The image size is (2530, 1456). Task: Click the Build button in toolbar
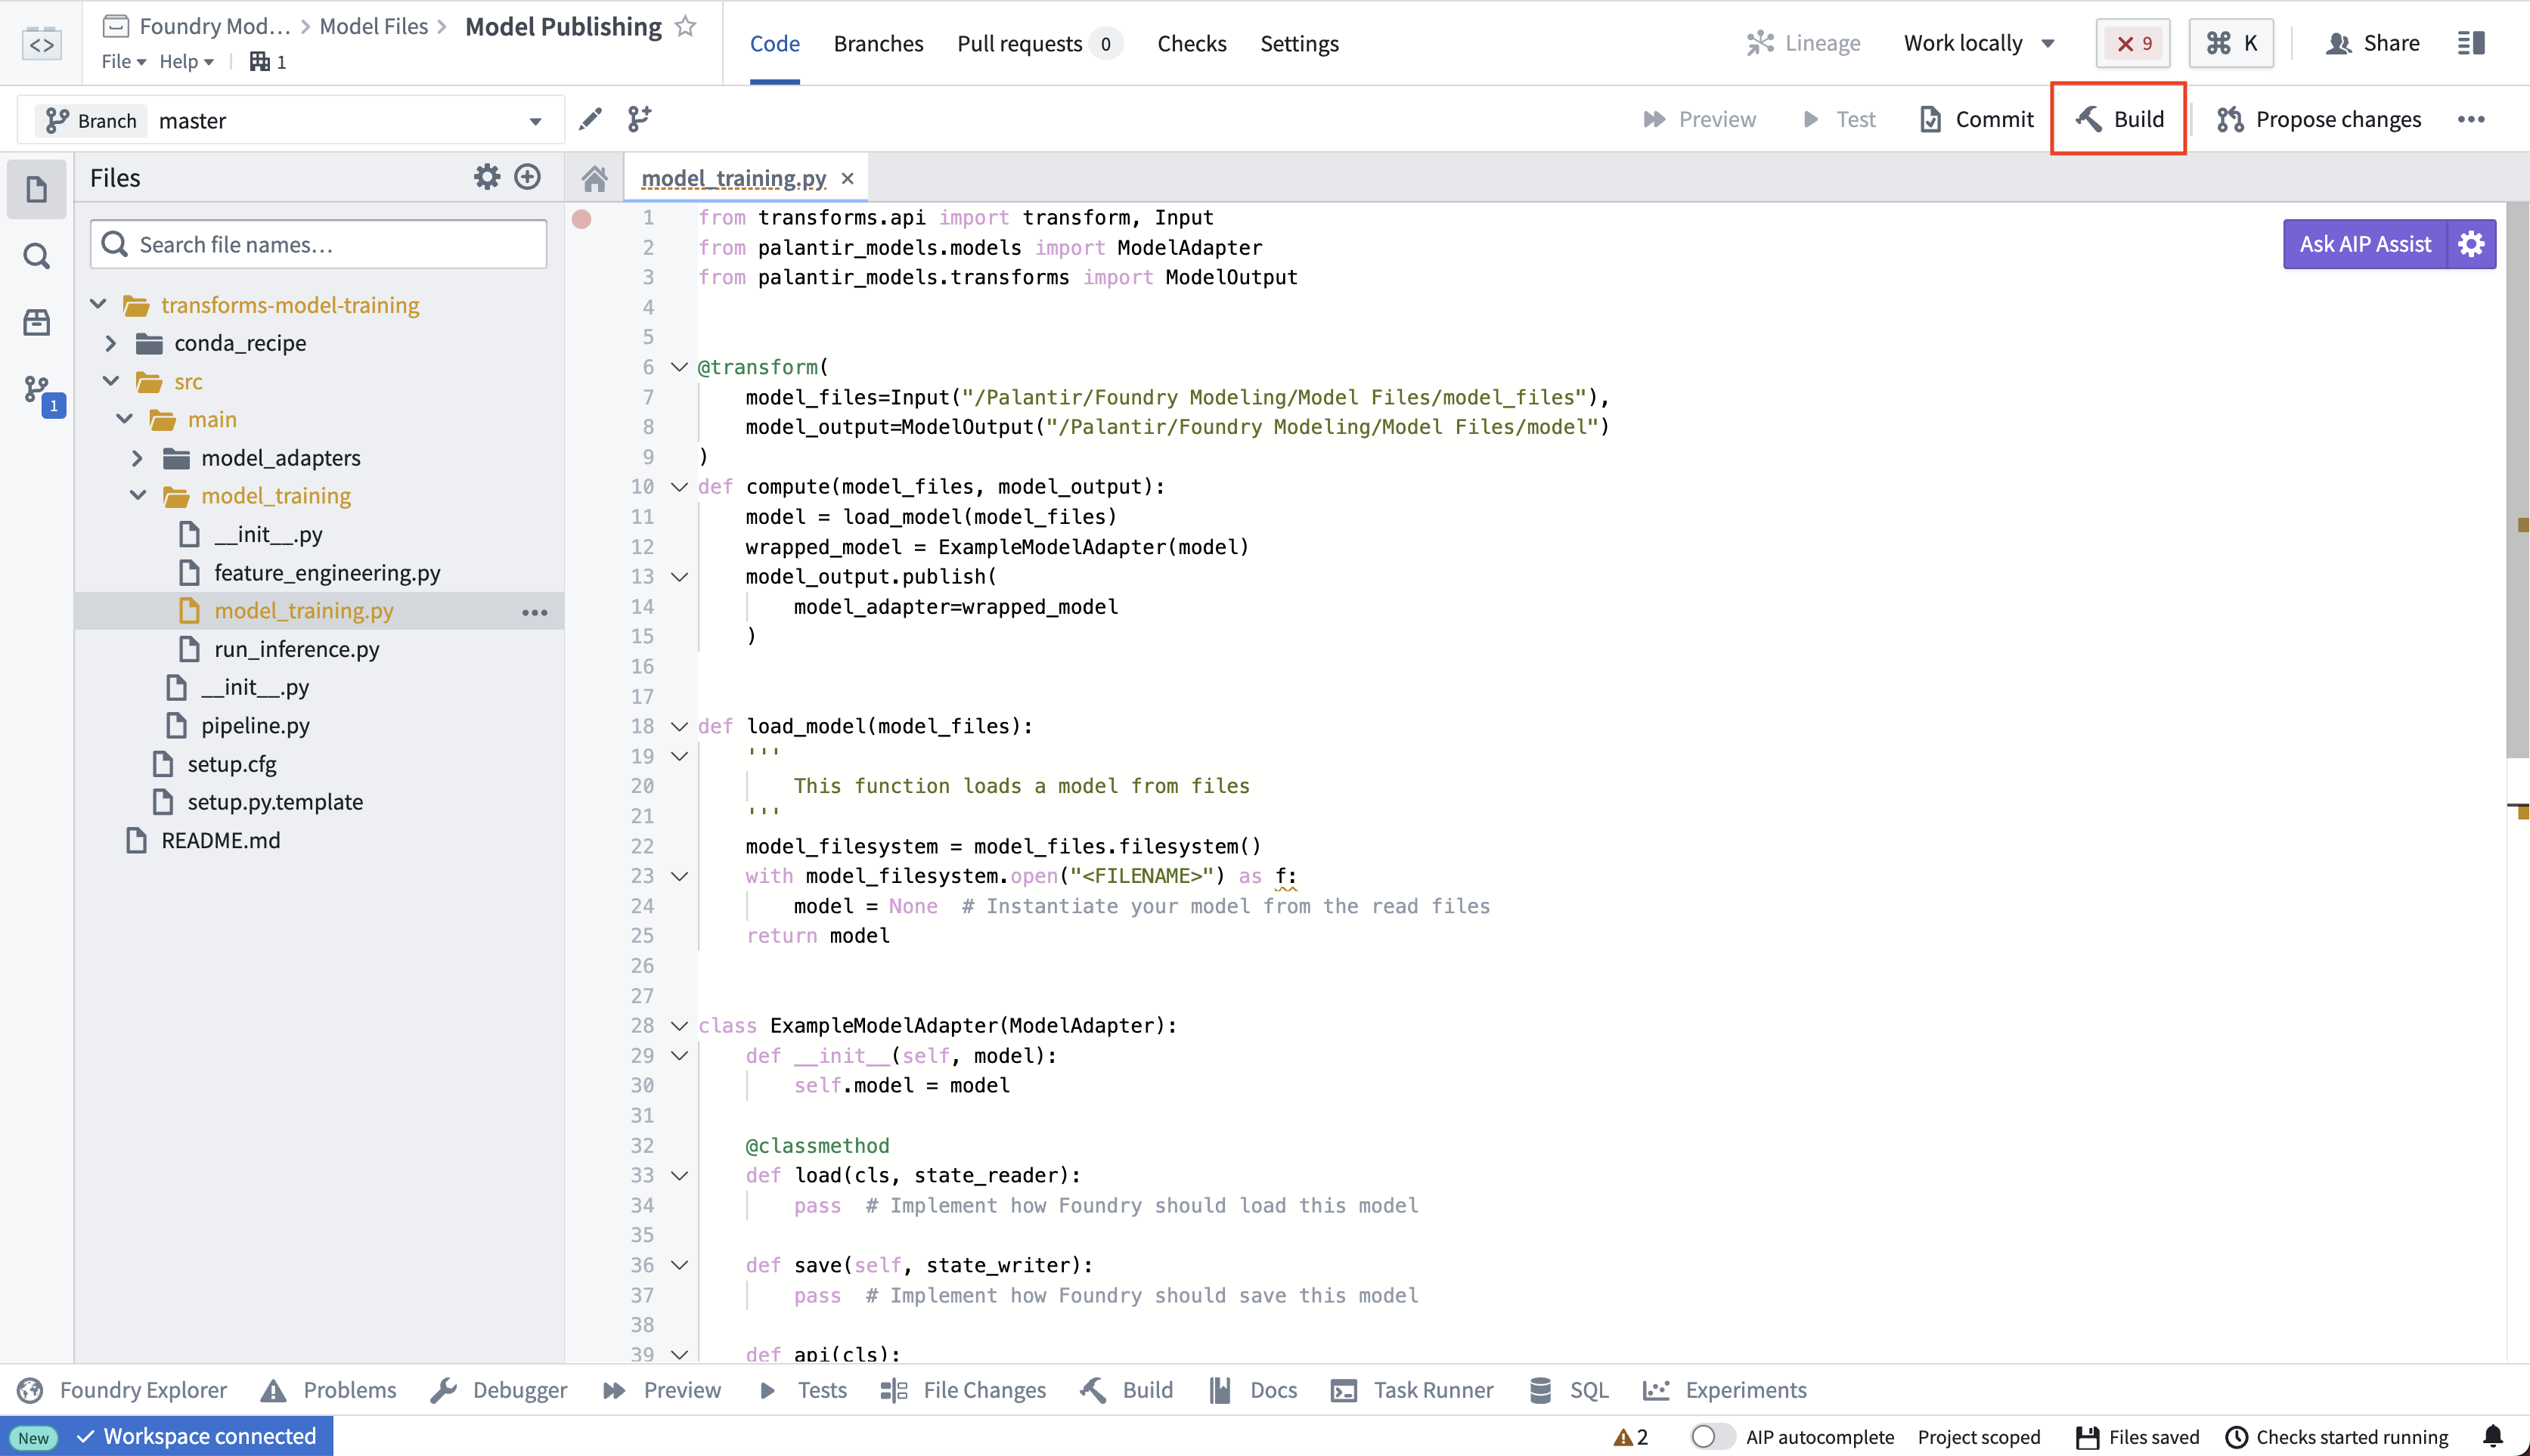2119,119
